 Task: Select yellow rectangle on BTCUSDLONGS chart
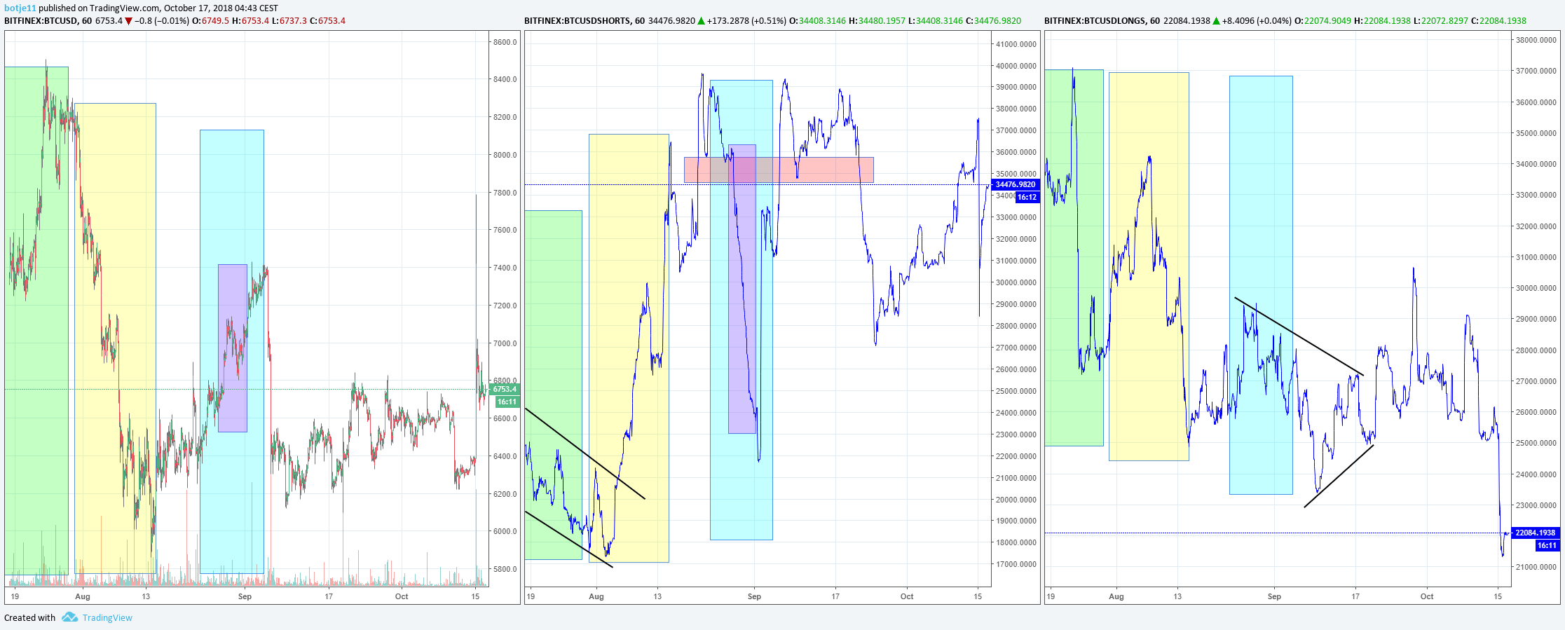pyautogui.click(x=1149, y=267)
